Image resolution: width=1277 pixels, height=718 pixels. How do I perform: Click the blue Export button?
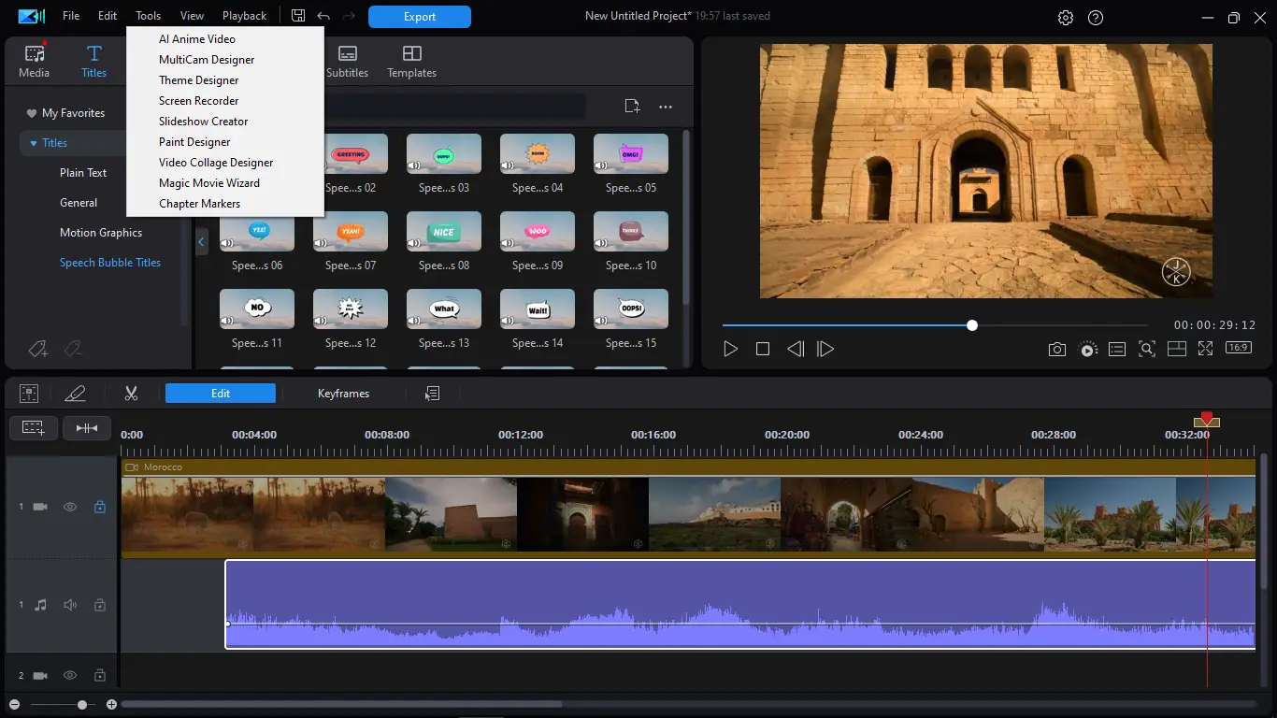click(419, 17)
